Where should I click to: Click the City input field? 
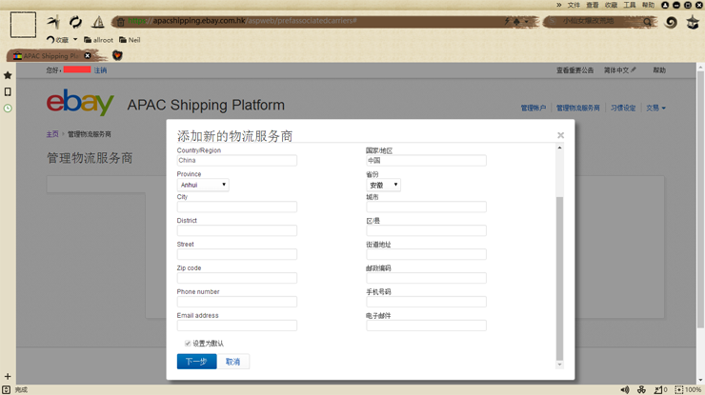pyautogui.click(x=236, y=207)
